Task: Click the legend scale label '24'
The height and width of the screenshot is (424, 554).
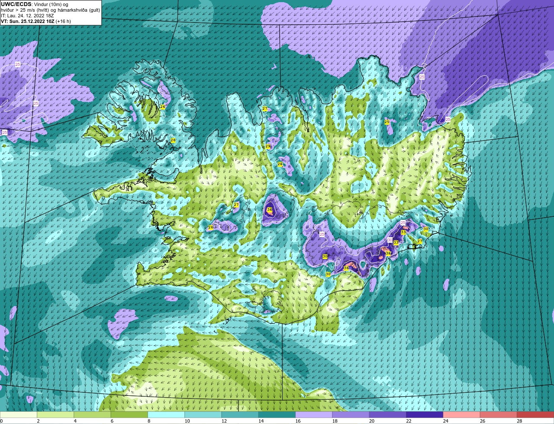Action: coord(445,421)
